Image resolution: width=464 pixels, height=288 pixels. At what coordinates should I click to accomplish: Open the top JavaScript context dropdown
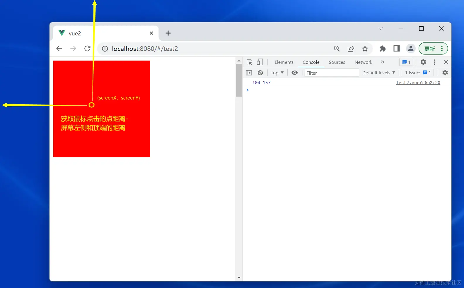[x=277, y=73]
